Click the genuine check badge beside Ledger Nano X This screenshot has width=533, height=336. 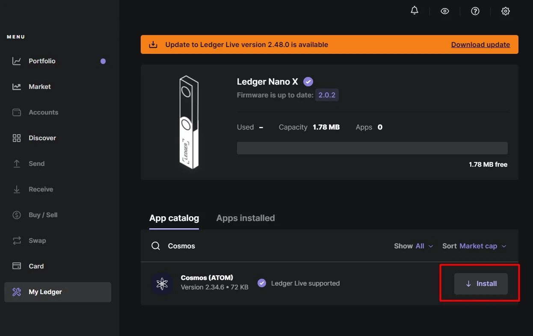(308, 82)
